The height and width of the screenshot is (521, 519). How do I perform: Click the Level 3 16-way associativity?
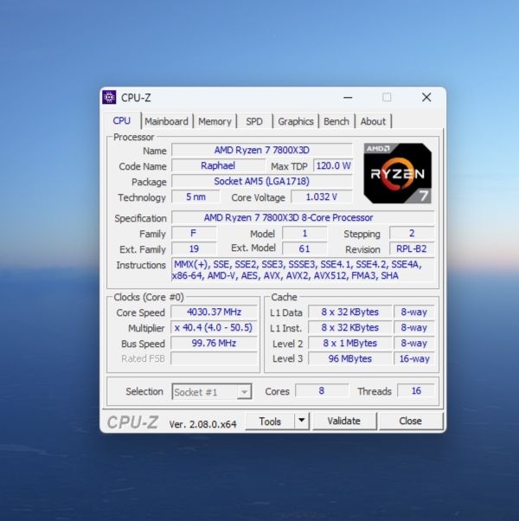(x=414, y=359)
